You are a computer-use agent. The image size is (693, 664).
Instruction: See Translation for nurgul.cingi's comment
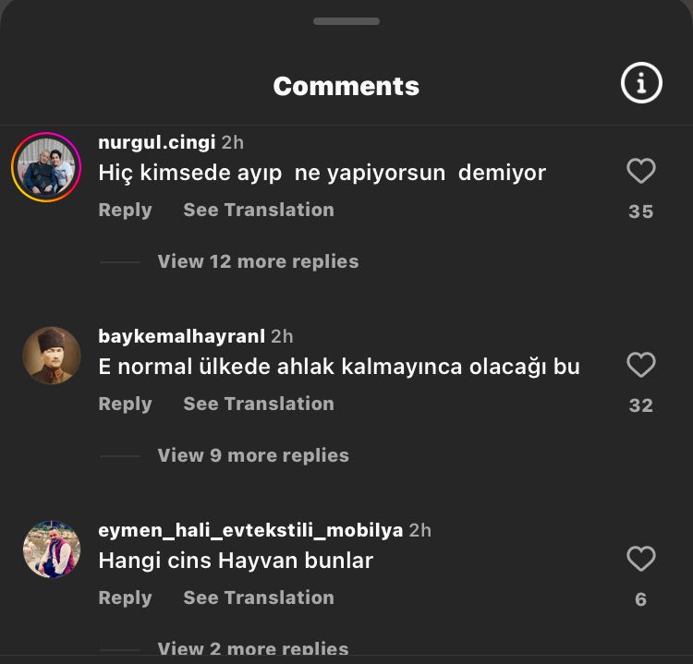[259, 210]
